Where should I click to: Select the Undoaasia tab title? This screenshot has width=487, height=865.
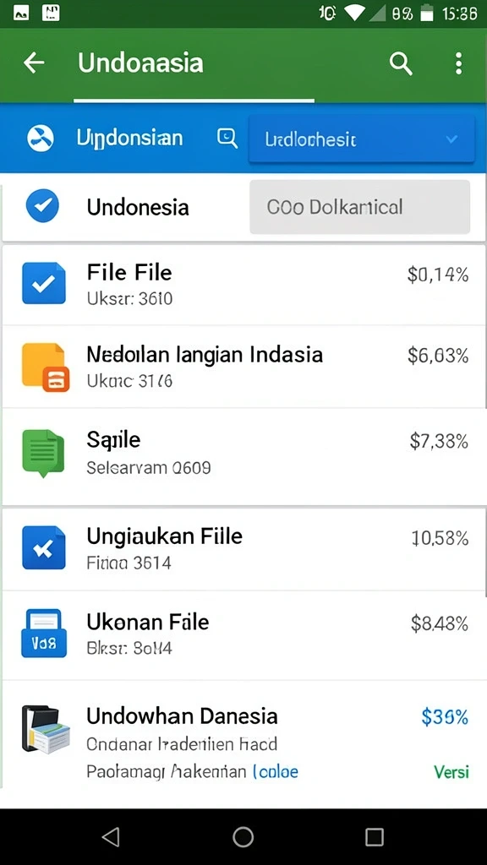pos(140,63)
